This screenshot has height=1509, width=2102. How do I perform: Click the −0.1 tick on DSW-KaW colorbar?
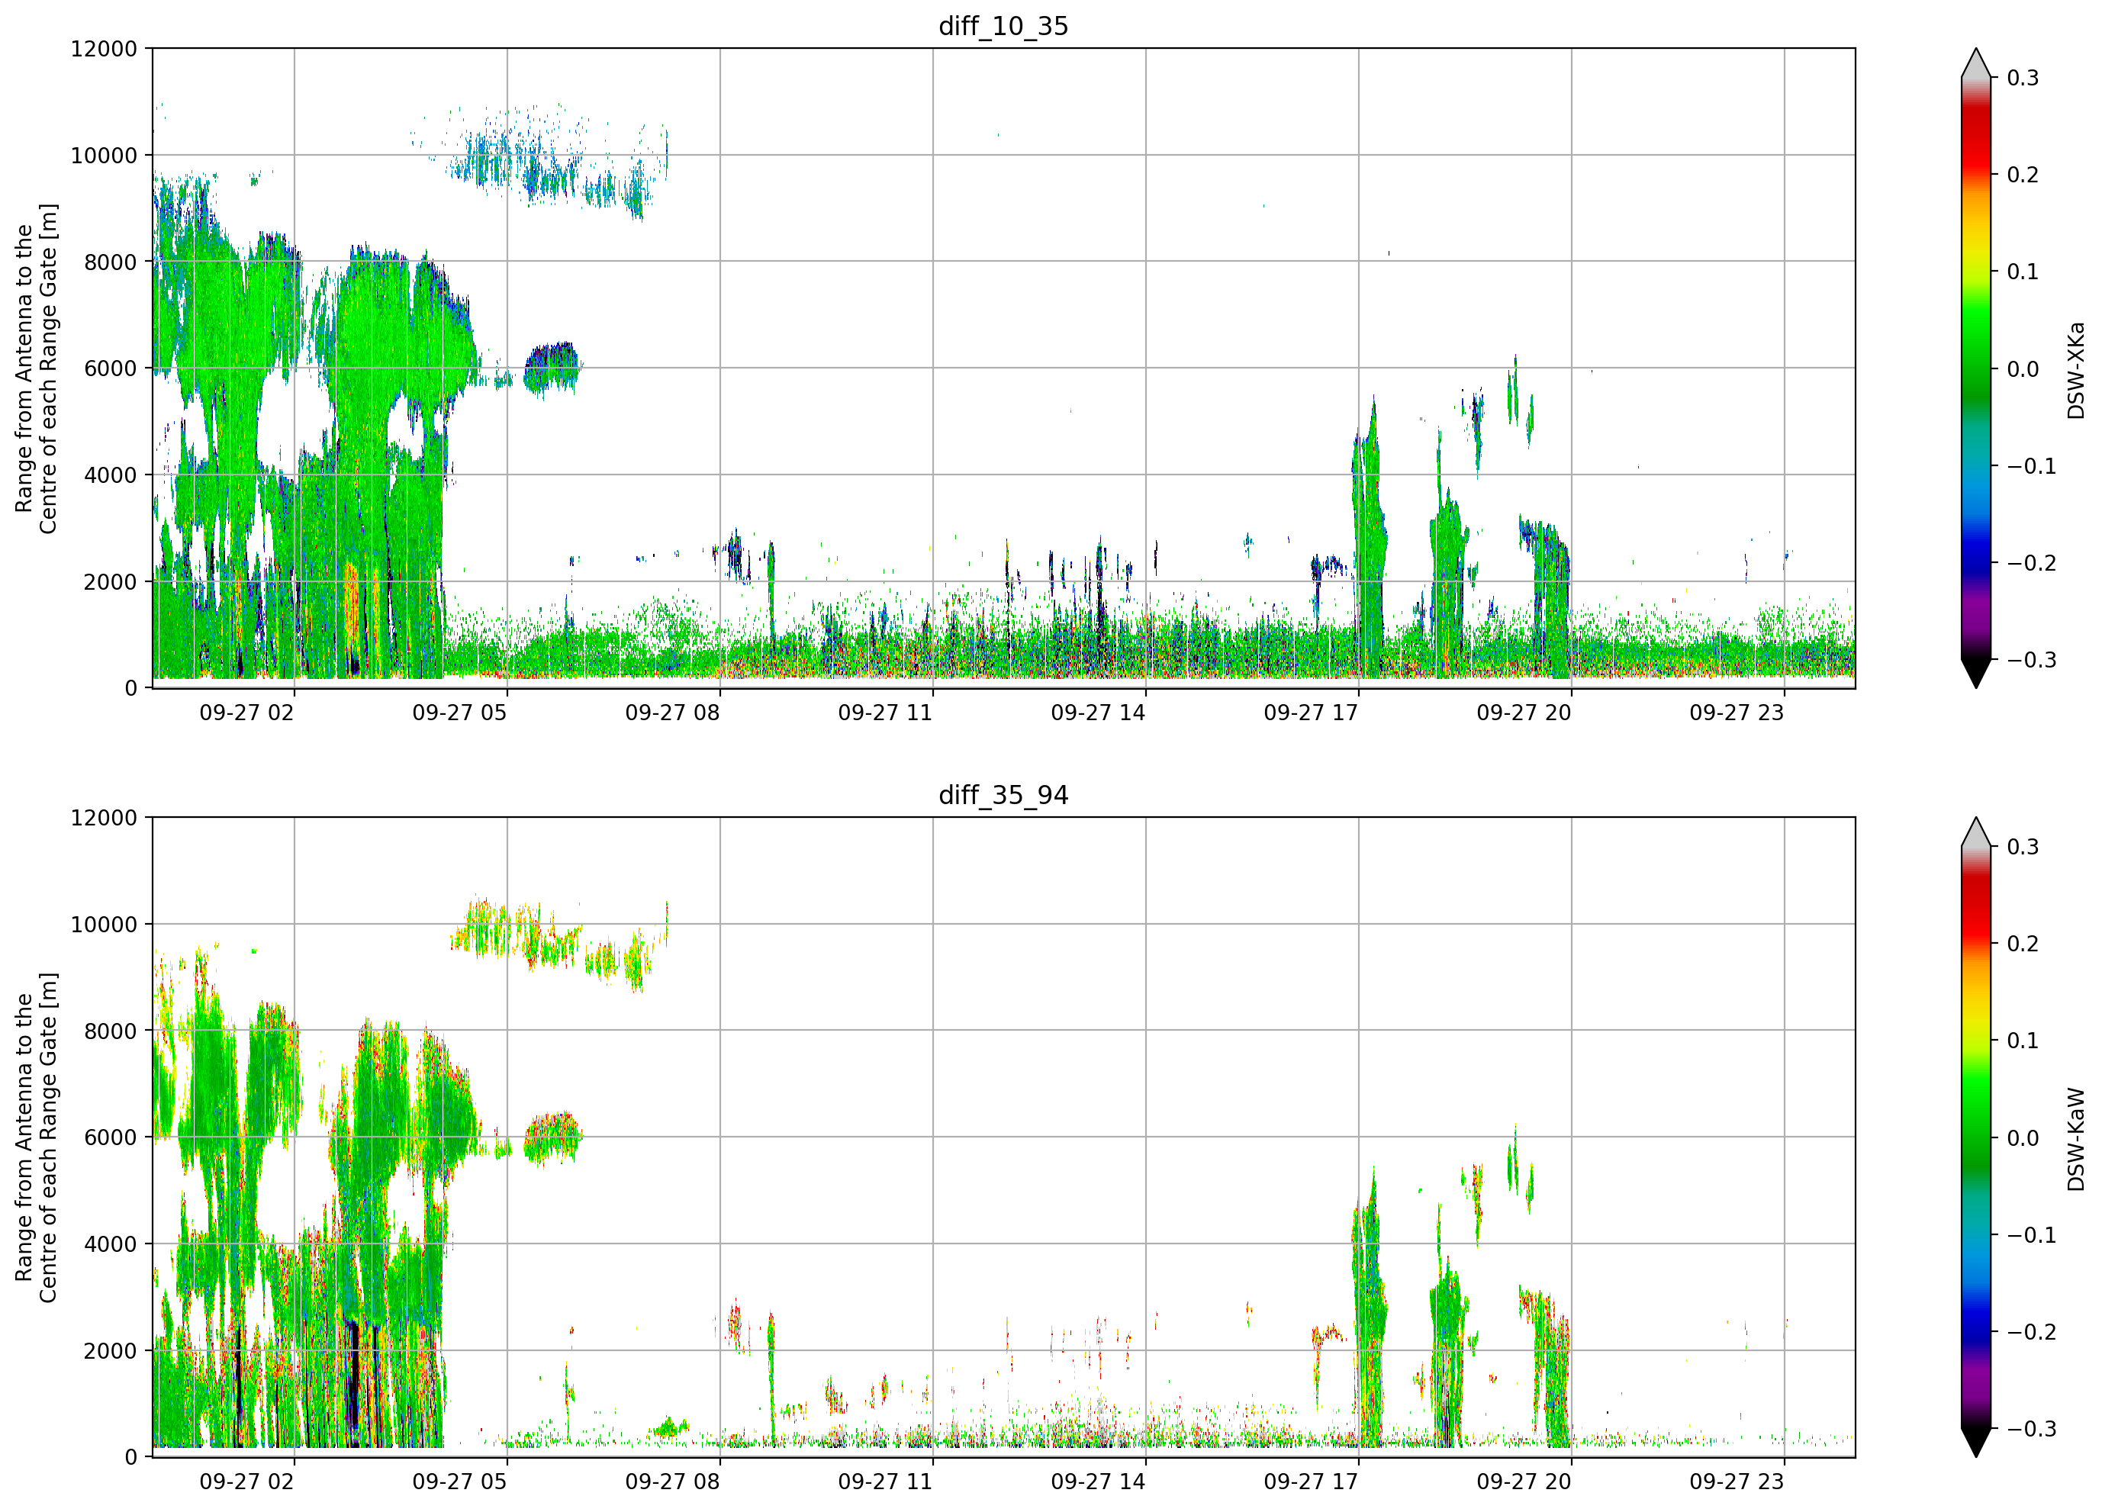(x=2032, y=1236)
